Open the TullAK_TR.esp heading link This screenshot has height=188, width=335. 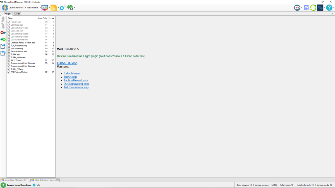(x=67, y=63)
